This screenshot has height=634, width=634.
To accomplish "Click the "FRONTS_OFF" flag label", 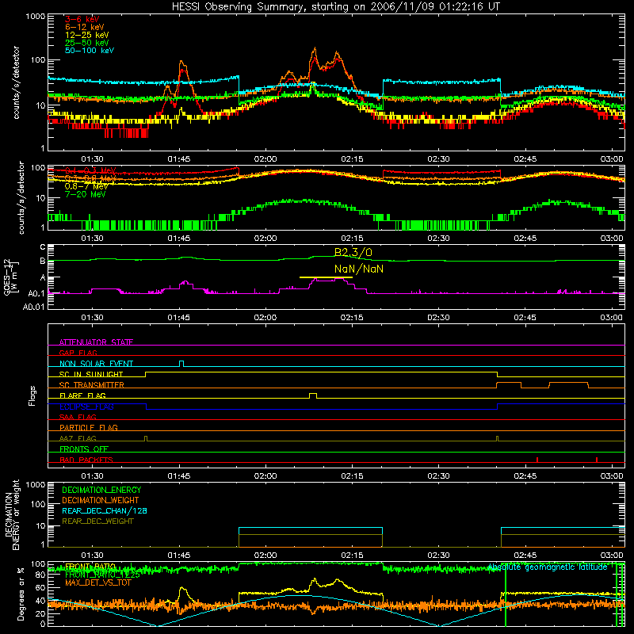I will 84,449.
